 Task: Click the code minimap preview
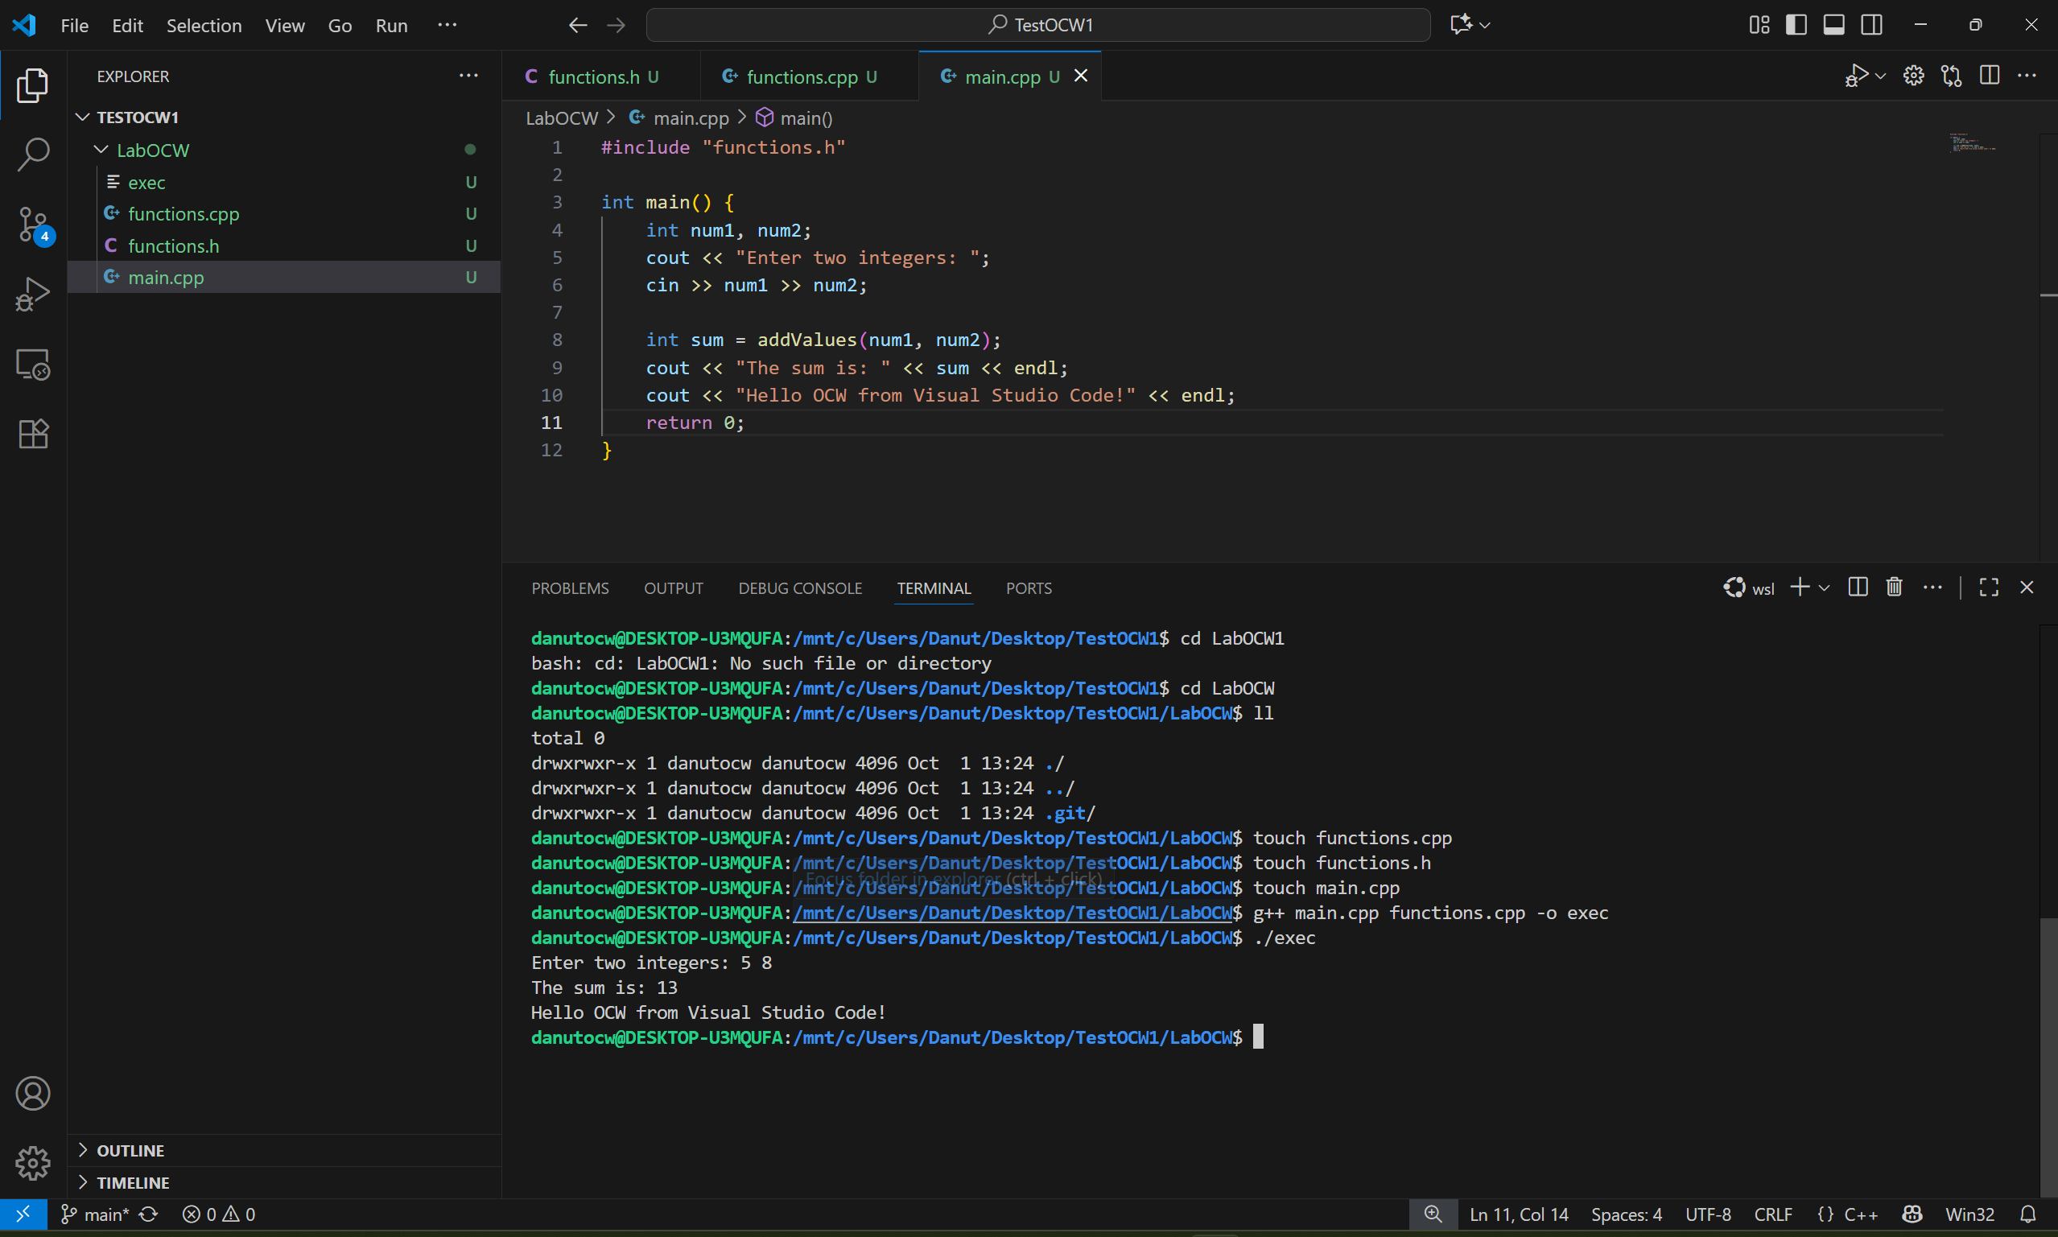coord(1971,143)
